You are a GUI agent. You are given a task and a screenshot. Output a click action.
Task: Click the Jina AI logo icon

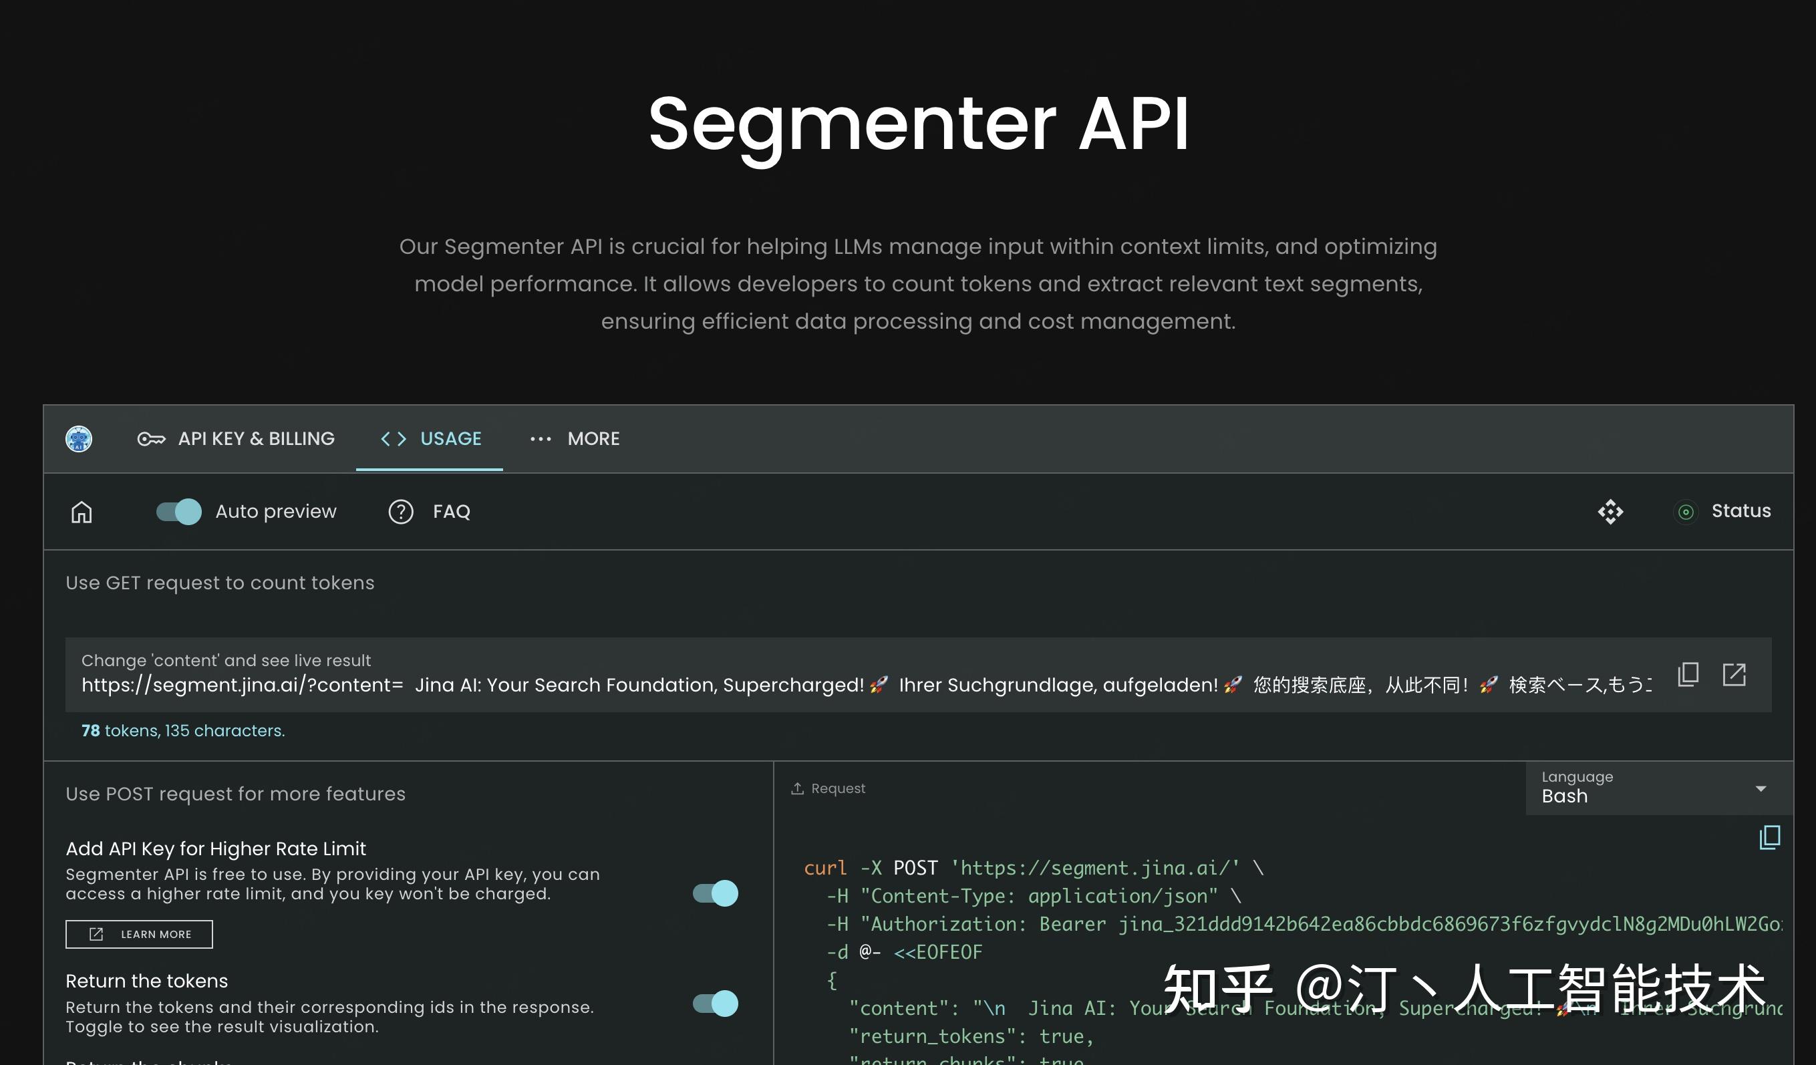[x=80, y=439]
